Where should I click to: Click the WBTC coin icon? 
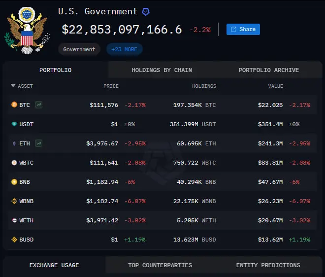click(14, 163)
